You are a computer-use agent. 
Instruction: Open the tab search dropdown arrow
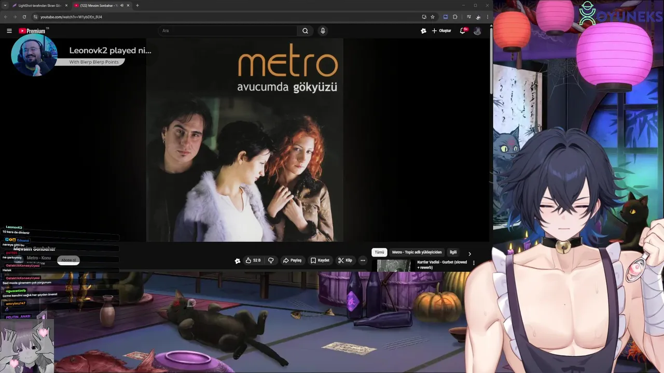[x=6, y=5]
